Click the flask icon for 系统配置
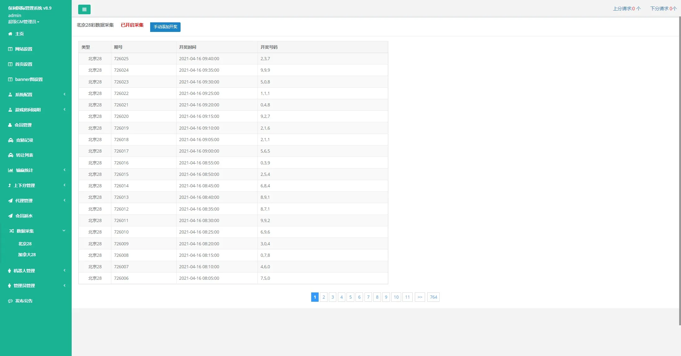Viewport: 681px width, 356px height. 10,95
